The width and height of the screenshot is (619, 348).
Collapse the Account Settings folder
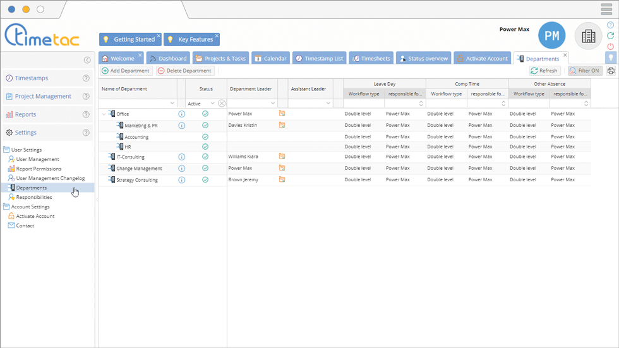[x=6, y=207]
